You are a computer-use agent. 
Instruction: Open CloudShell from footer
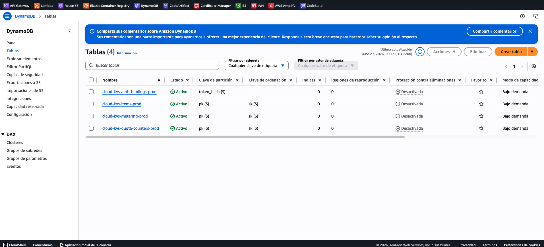coord(15,245)
